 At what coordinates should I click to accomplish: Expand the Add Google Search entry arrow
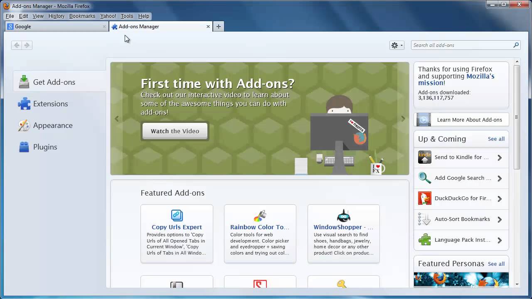(x=500, y=179)
